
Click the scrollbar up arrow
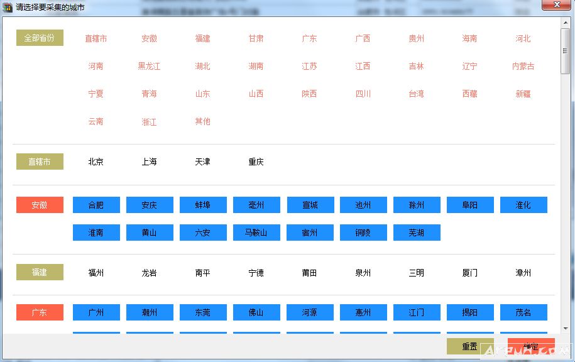(x=565, y=23)
